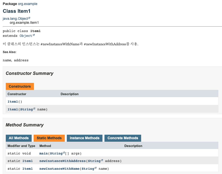Switch to the Concrete Methods tab

coord(123,138)
